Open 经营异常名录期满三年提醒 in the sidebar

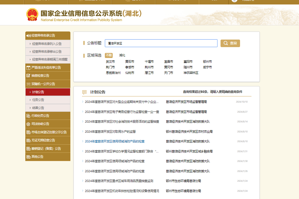click(48, 59)
